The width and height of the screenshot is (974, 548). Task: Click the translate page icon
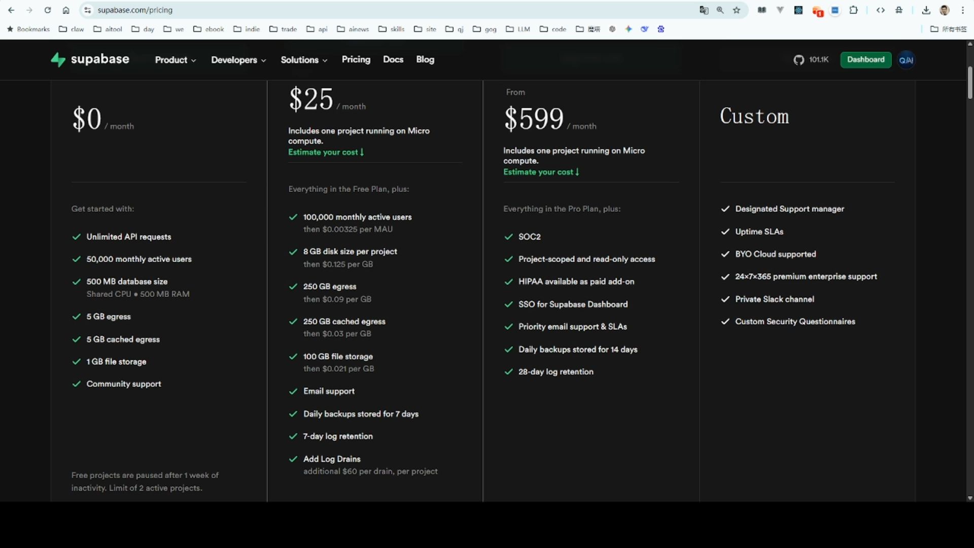pos(704,10)
